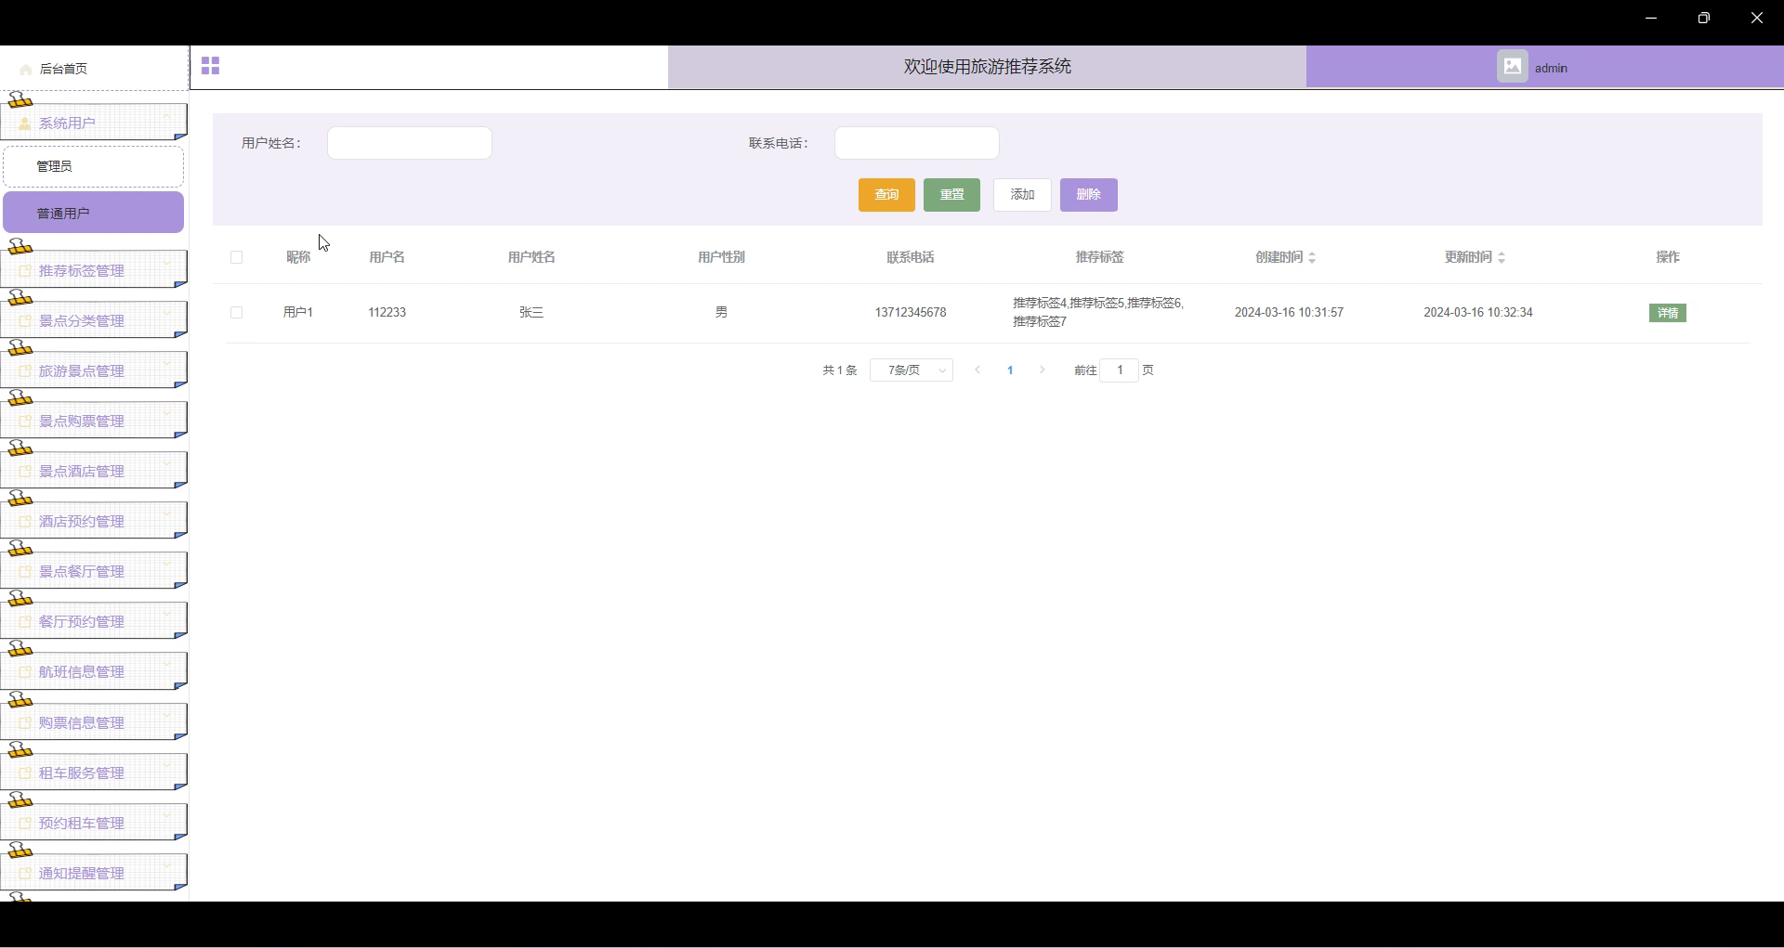Screen dimensions: 1784x948
Task: Focus the 联系电话 search field
Action: pyautogui.click(x=917, y=143)
